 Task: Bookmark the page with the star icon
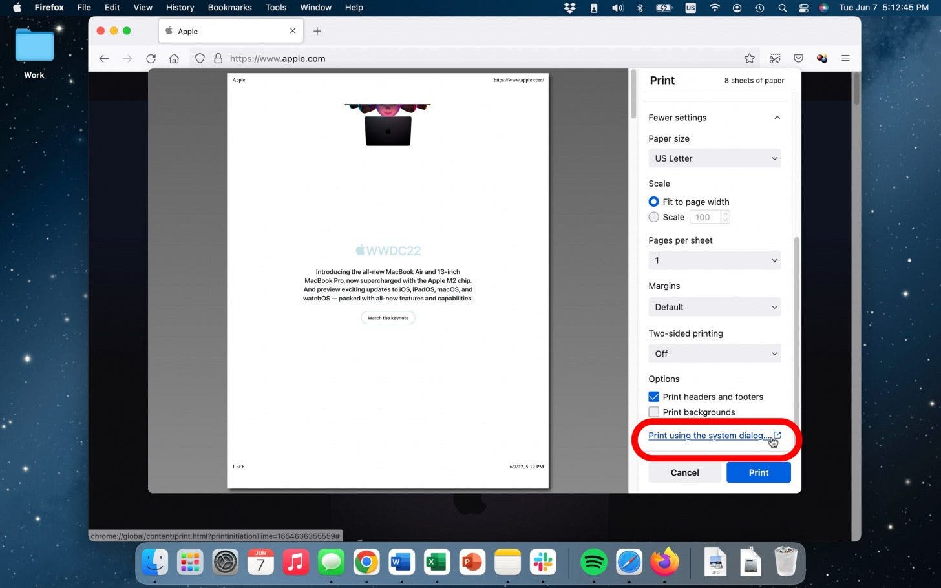749,58
